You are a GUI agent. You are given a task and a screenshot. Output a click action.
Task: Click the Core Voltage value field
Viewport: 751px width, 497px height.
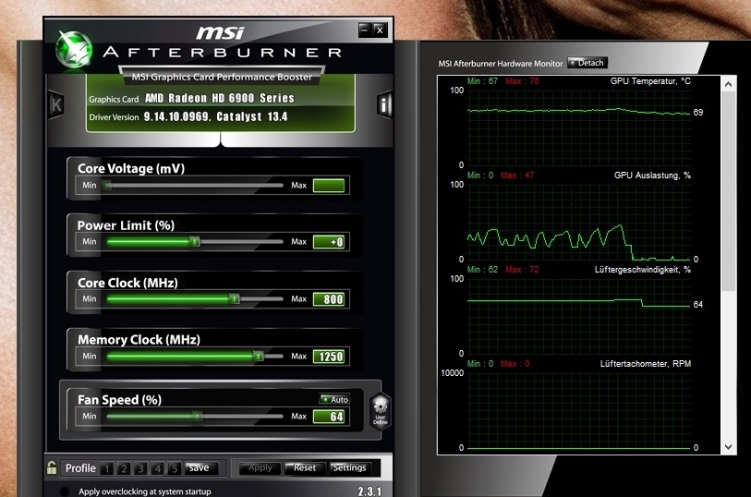pos(329,186)
